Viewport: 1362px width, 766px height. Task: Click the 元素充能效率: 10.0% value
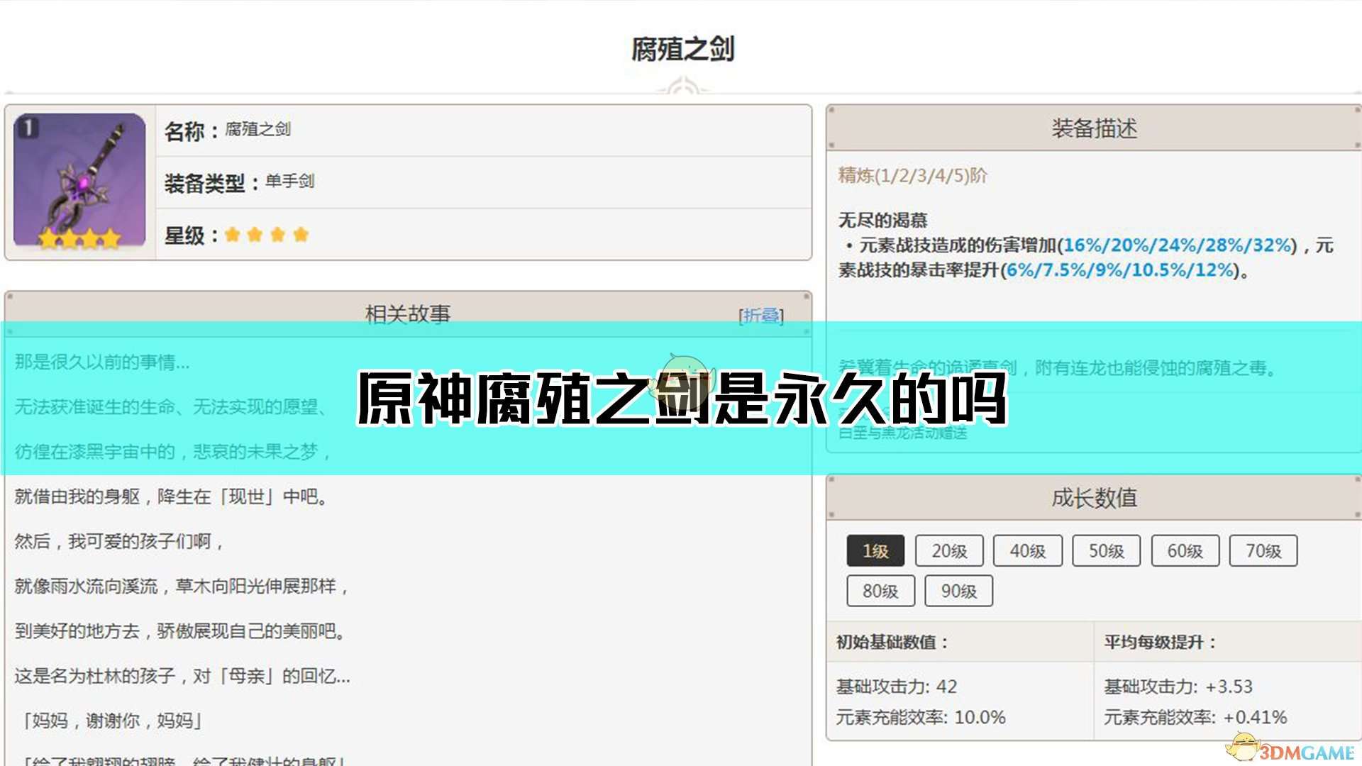click(921, 717)
